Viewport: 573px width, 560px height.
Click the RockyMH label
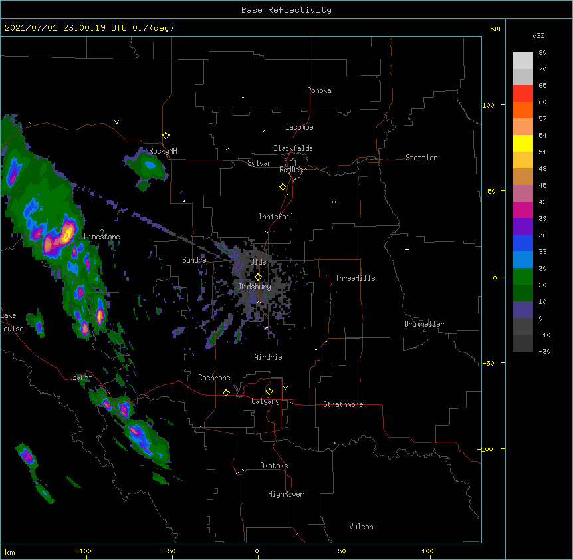pyautogui.click(x=163, y=151)
